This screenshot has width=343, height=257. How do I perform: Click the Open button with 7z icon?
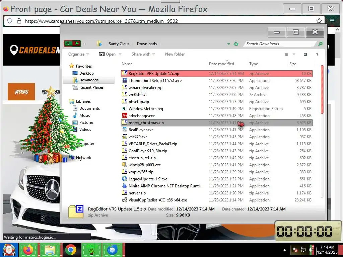tap(108, 54)
